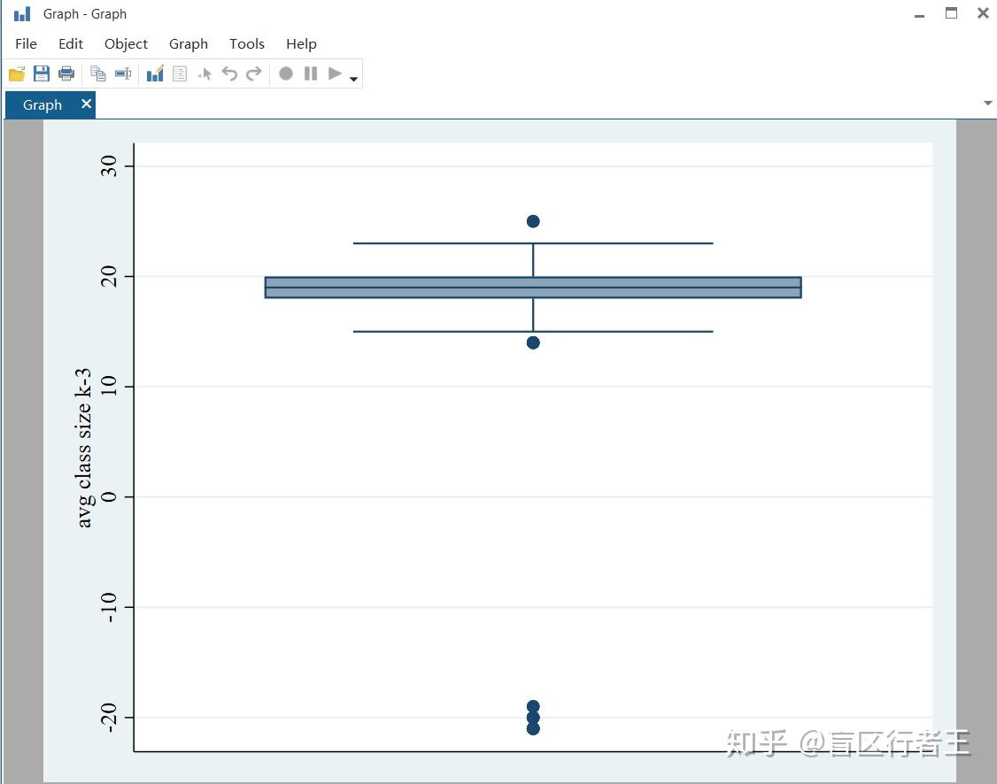This screenshot has height=784, width=997.
Task: Save the graph with the floppy disk icon
Action: (x=42, y=73)
